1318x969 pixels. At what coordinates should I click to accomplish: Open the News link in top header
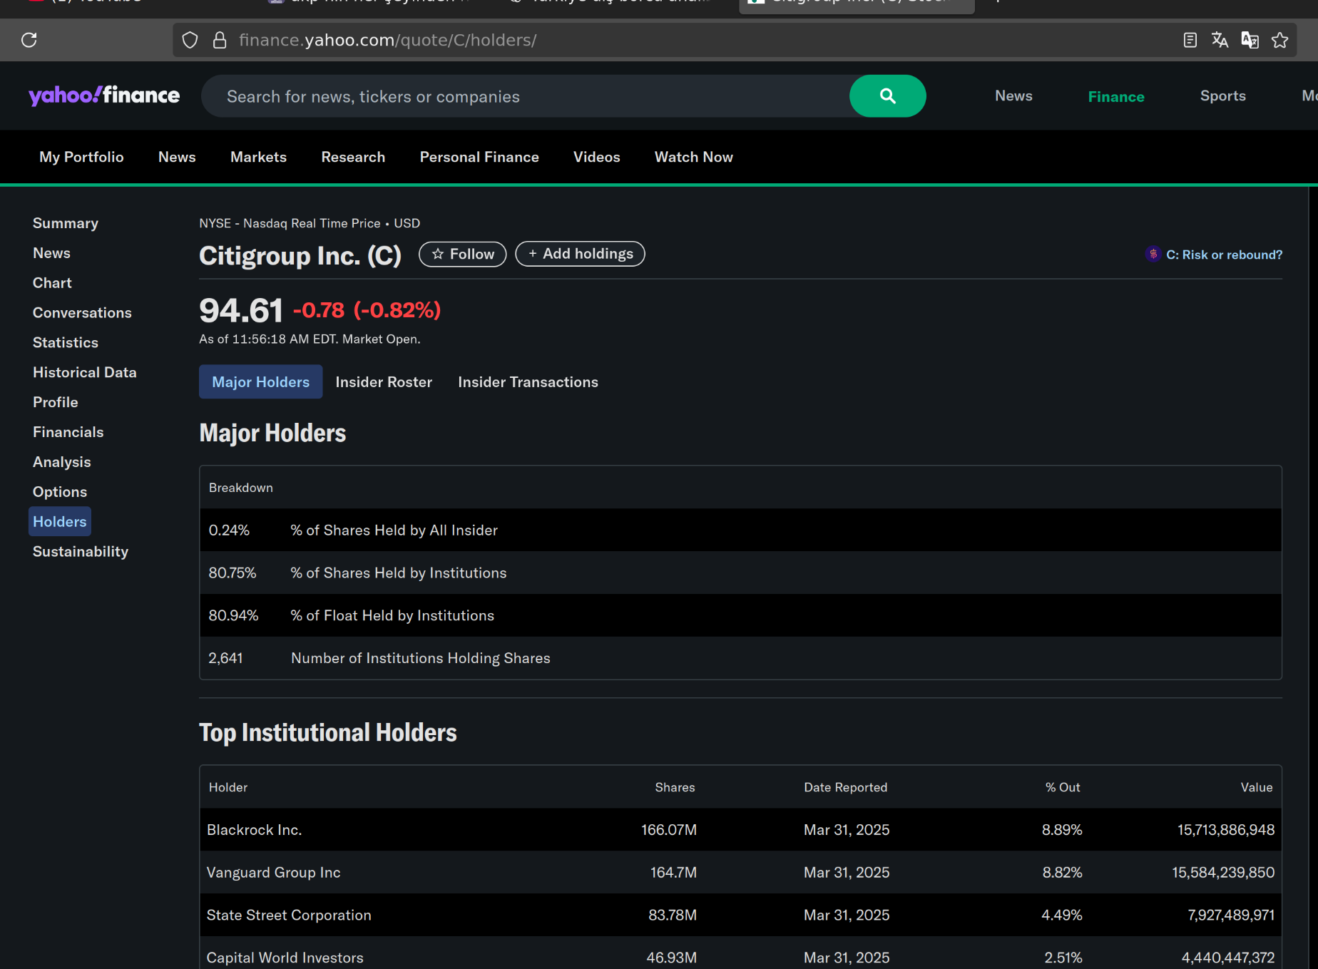1013,96
